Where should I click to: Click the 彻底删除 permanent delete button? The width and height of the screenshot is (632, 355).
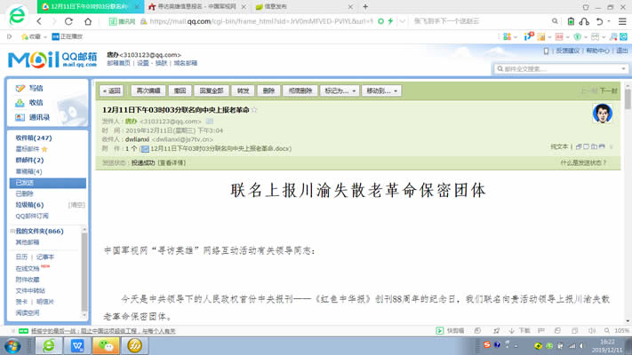[300, 91]
